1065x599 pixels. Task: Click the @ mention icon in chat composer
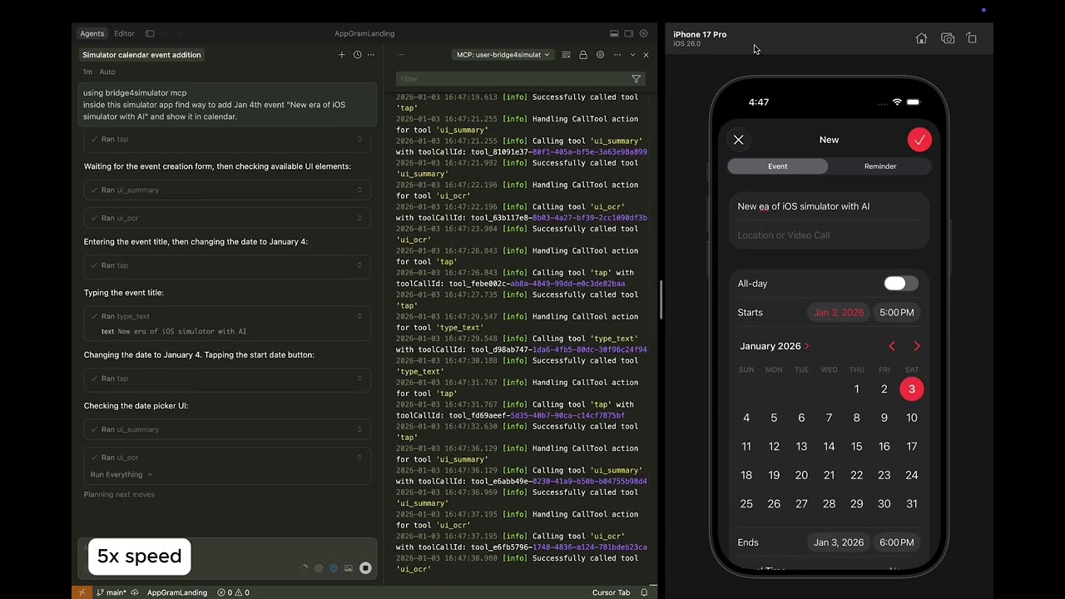pos(319,567)
